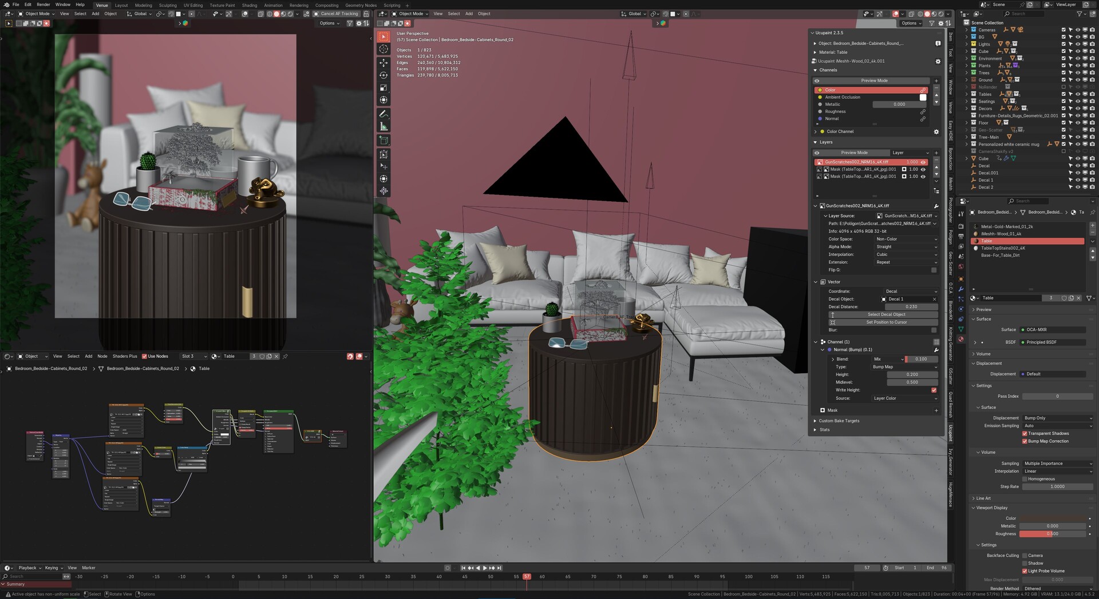
Task: Toggle Transparent Shadows checkbox
Action: coord(1025,434)
